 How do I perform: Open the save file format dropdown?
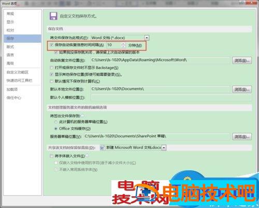coord(147,38)
